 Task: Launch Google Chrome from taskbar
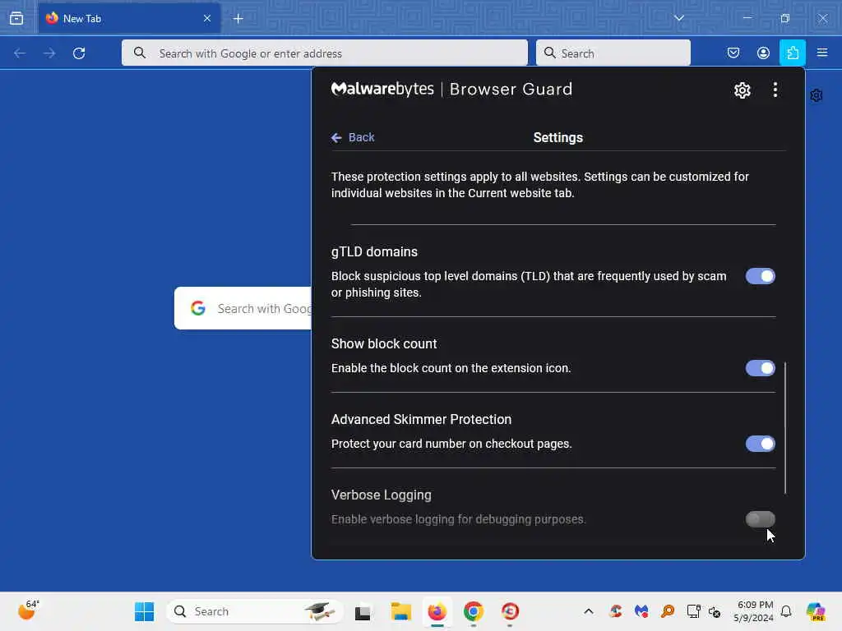(473, 611)
